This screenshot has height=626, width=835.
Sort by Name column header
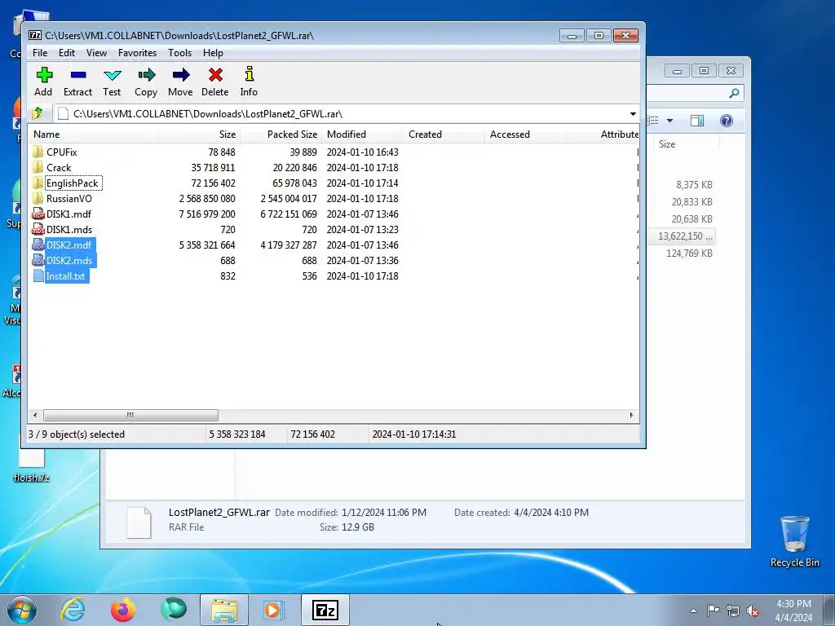pos(93,134)
